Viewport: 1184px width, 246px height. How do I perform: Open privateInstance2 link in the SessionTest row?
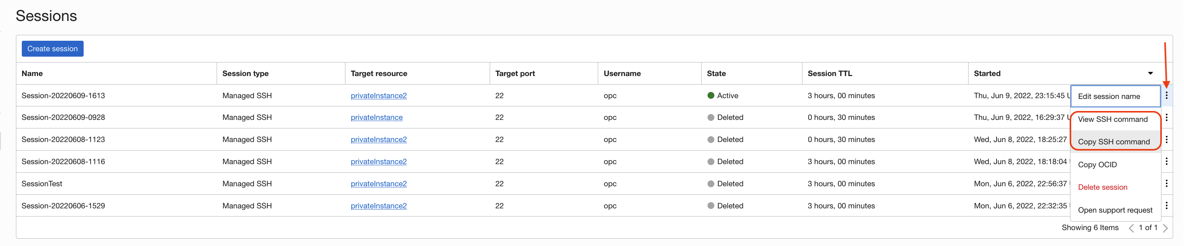point(378,184)
